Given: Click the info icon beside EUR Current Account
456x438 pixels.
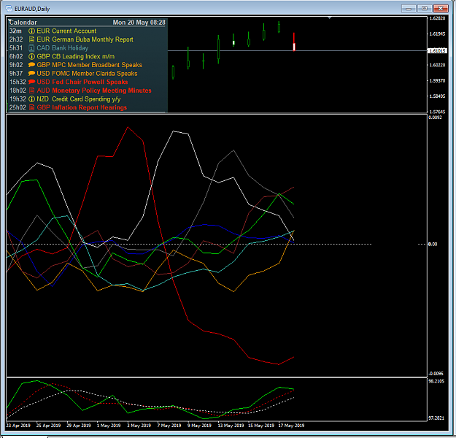Looking at the screenshot, I should pos(31,31).
